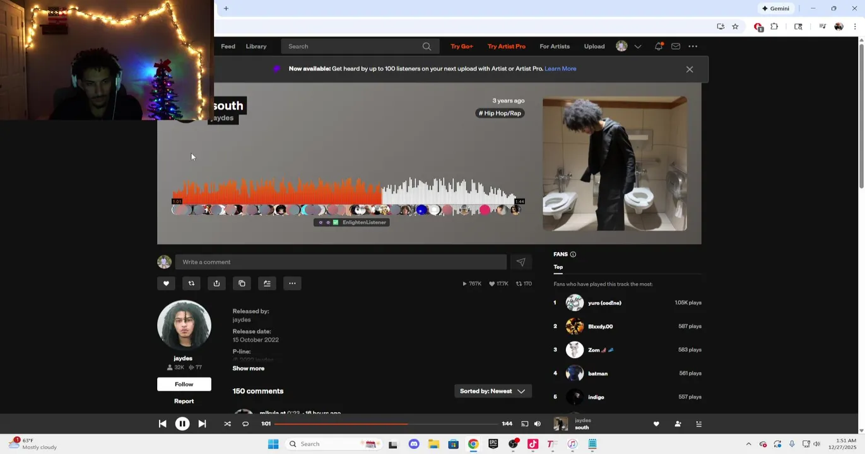Select the Top fans tab

pyautogui.click(x=558, y=267)
